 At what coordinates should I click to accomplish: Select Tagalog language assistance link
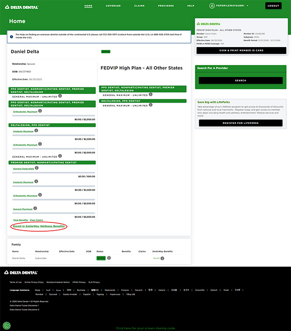point(100,294)
